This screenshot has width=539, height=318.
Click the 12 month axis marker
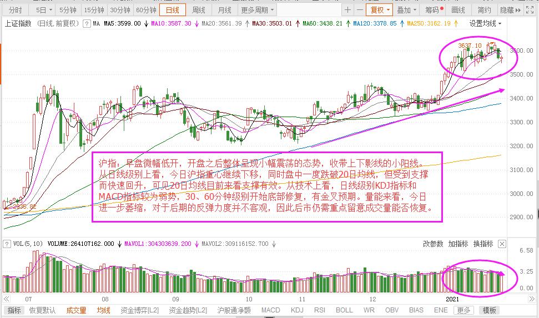click(372, 299)
